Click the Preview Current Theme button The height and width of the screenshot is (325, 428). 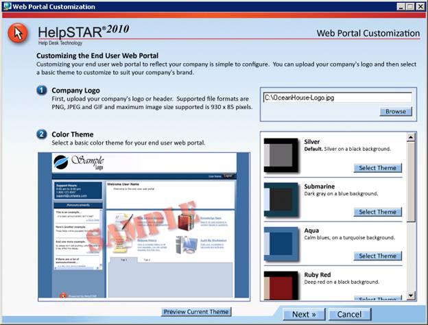(x=196, y=311)
